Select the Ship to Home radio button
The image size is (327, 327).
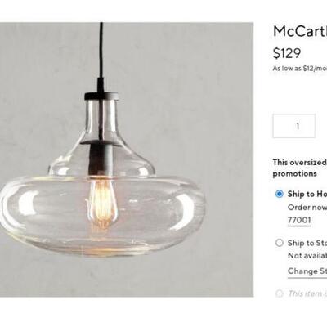pyautogui.click(x=280, y=194)
